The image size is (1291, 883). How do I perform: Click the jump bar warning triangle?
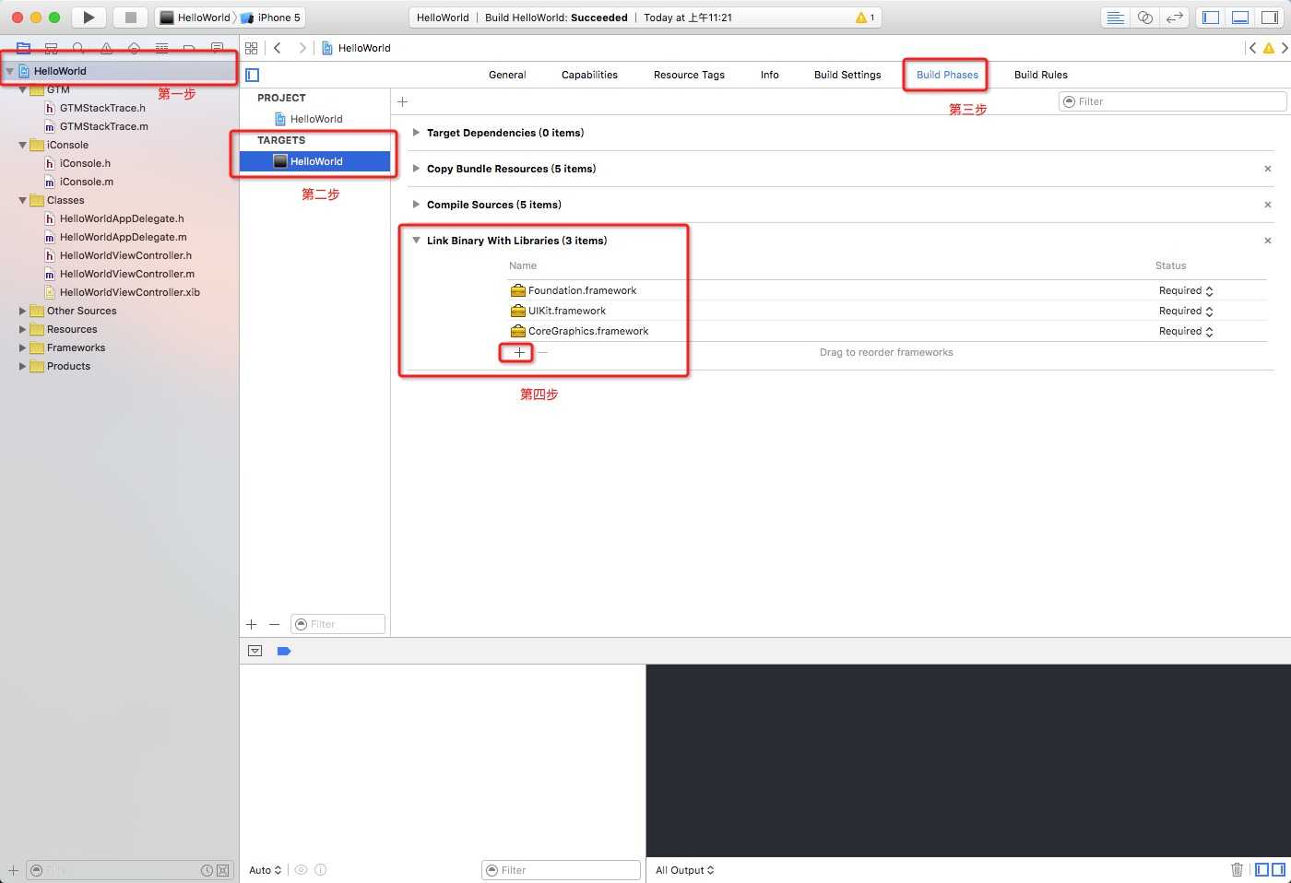pos(1269,48)
